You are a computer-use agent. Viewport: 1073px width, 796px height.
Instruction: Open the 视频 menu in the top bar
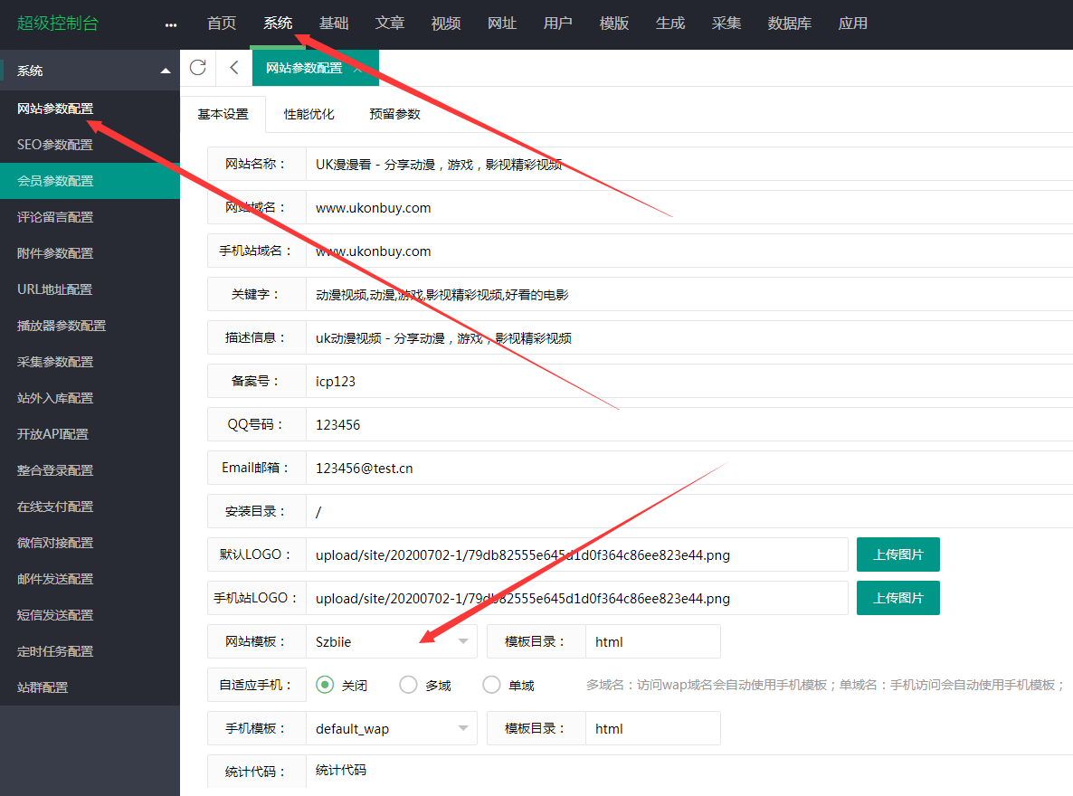coord(445,24)
